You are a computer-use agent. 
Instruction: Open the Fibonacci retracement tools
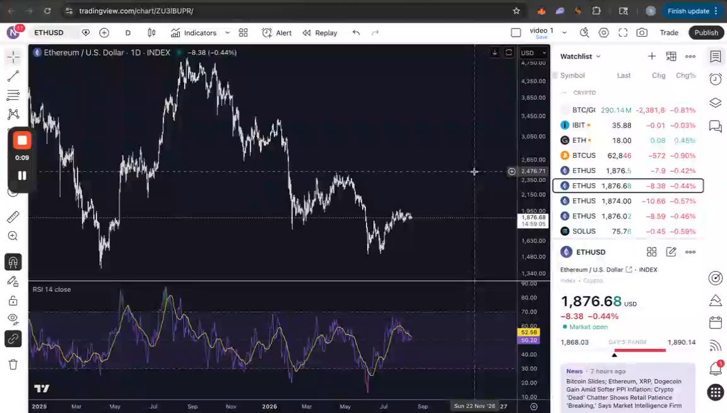tap(13, 95)
